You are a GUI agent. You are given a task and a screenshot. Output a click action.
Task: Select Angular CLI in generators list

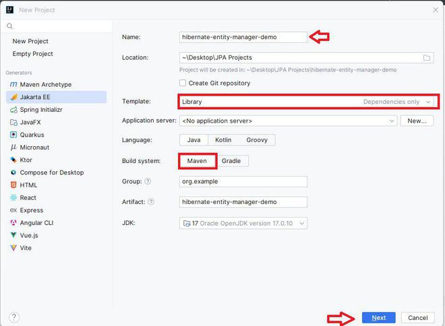(x=57, y=223)
